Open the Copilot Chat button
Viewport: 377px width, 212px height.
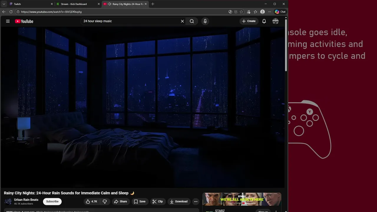(x=280, y=12)
